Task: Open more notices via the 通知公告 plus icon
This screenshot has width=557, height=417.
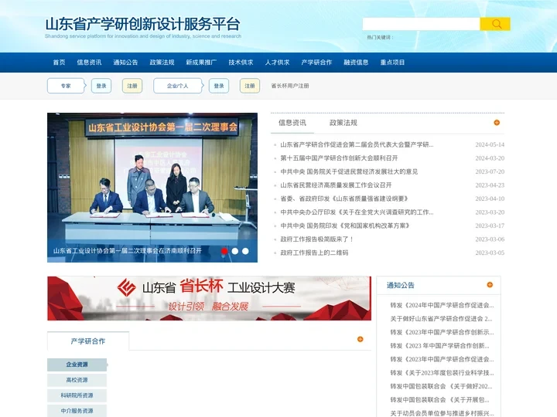Action: (490, 285)
